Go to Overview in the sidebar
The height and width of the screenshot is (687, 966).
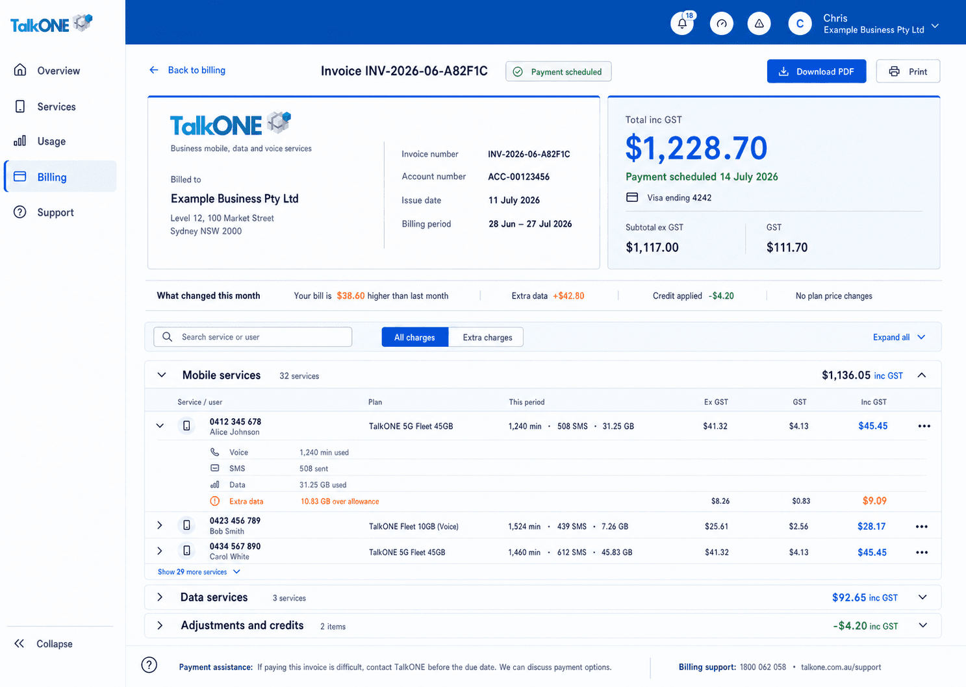pos(60,70)
